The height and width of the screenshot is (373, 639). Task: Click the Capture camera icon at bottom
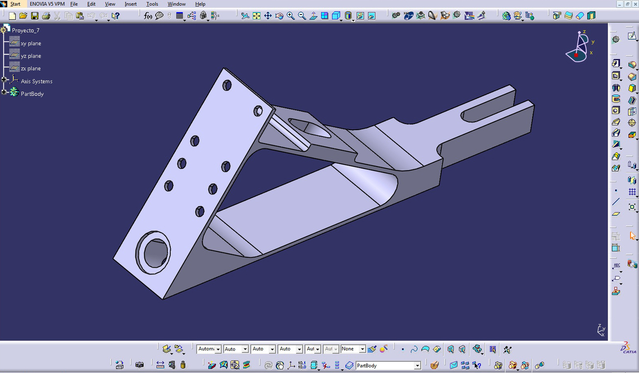(140, 365)
